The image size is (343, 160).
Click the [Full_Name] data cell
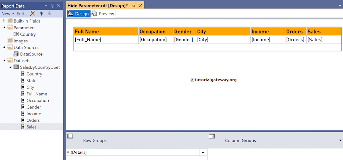[x=106, y=40]
